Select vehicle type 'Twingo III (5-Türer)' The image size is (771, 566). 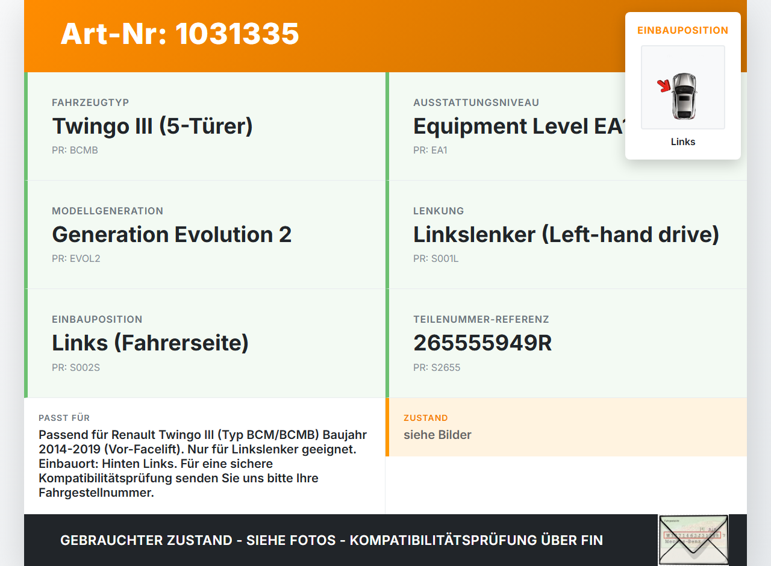152,126
